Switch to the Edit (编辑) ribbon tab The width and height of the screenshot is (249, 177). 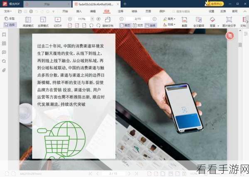(93, 12)
